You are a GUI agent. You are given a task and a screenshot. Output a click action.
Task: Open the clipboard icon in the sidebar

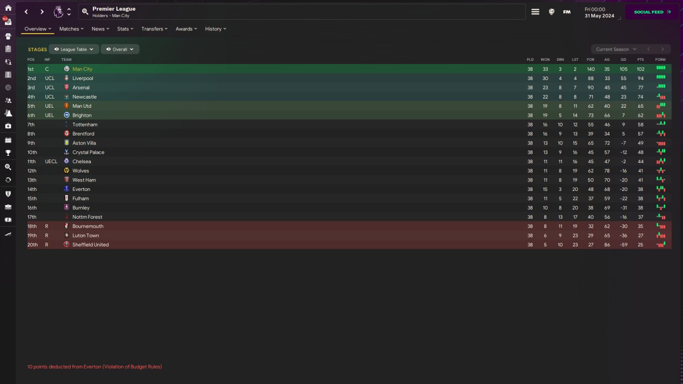click(x=8, y=49)
